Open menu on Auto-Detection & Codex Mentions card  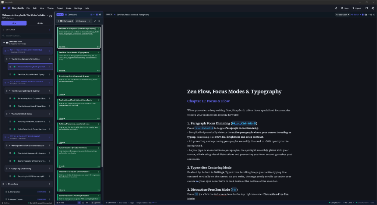point(98,148)
